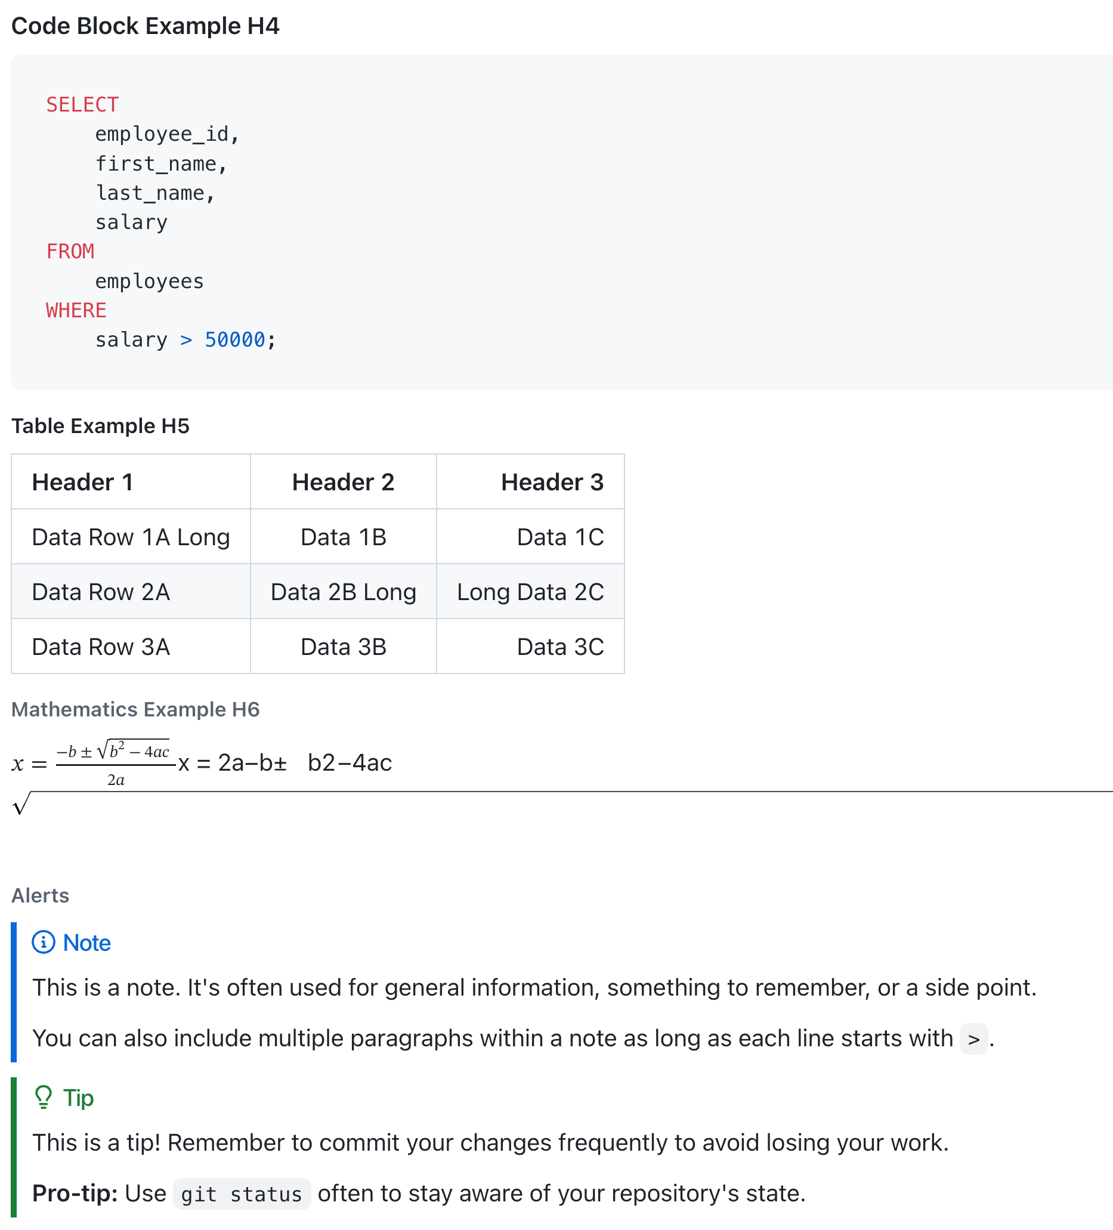The image size is (1113, 1230).
Task: Click the number 50000 in the code
Action: [x=234, y=340]
